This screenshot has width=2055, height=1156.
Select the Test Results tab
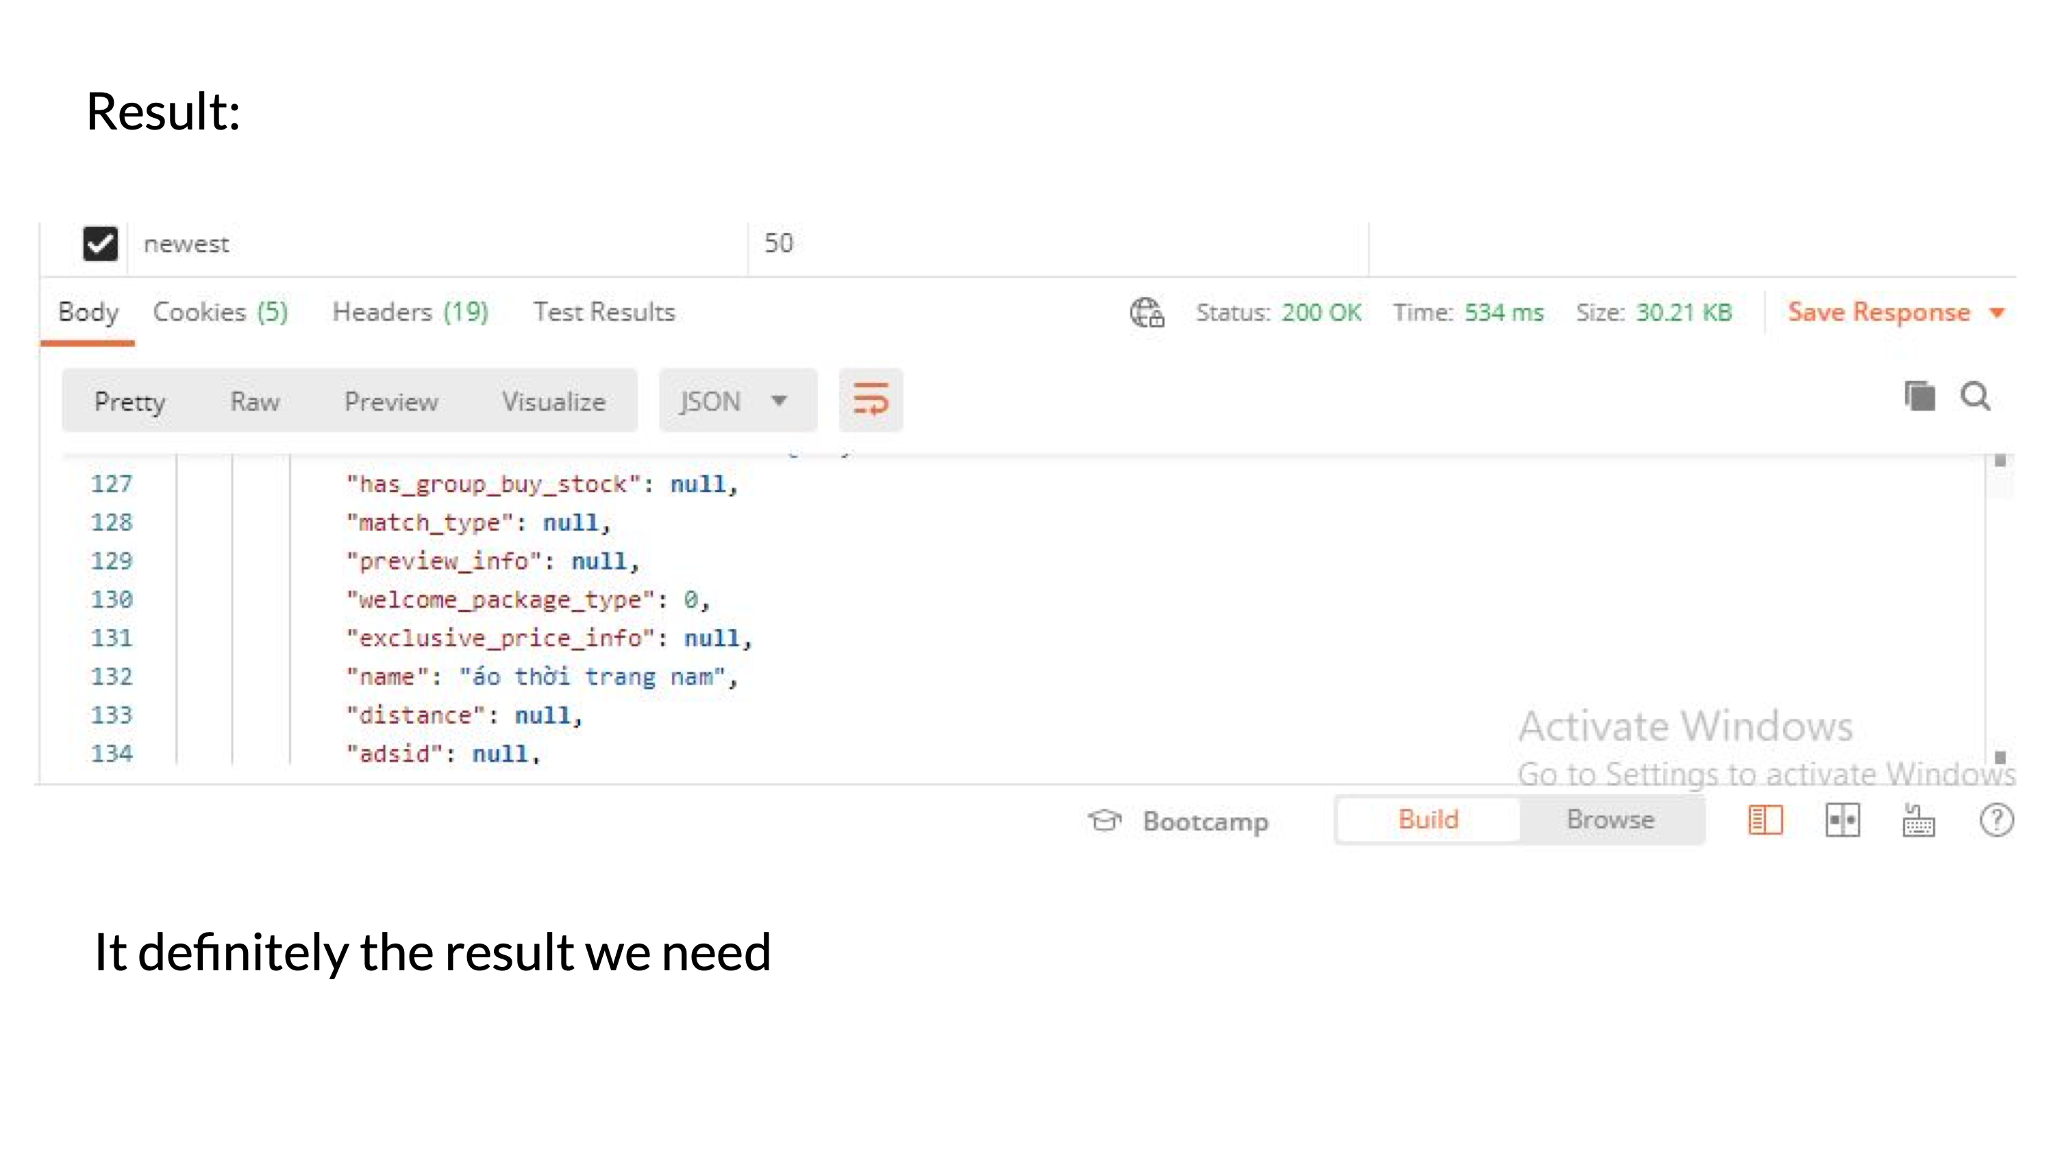[604, 312]
